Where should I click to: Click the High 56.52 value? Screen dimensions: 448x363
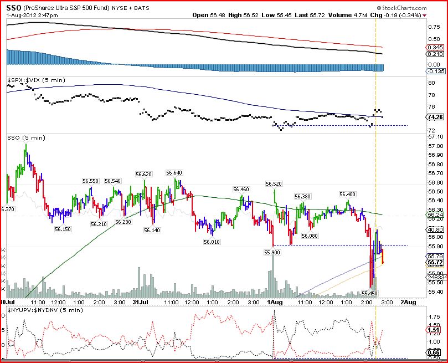[244, 15]
